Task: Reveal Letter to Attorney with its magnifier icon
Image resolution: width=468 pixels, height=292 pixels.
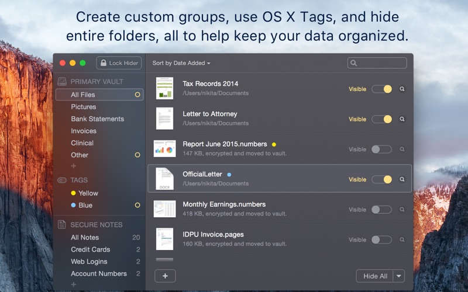Action: [x=402, y=119]
